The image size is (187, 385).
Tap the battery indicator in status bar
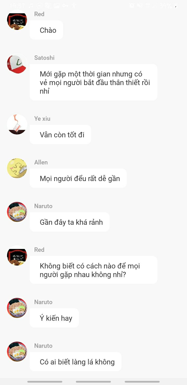coord(176,5)
